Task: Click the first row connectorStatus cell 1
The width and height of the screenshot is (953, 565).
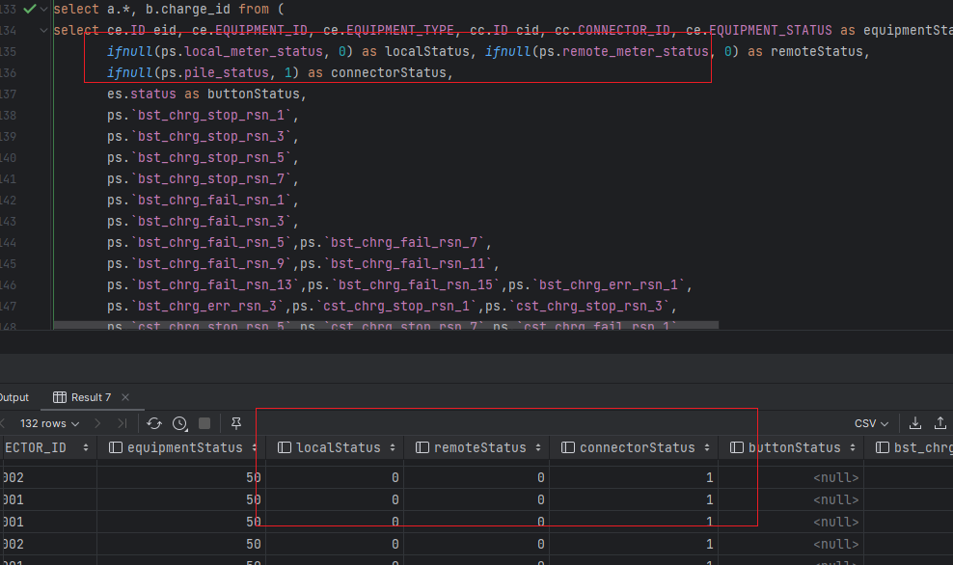Action: 634,477
